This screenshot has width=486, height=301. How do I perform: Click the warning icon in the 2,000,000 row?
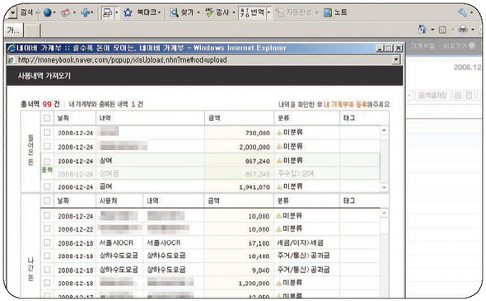coord(279,147)
